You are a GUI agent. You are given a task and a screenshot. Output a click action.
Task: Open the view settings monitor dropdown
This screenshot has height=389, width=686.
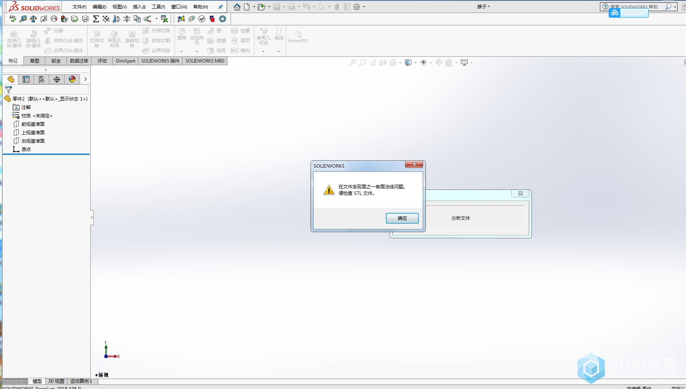tap(472, 63)
